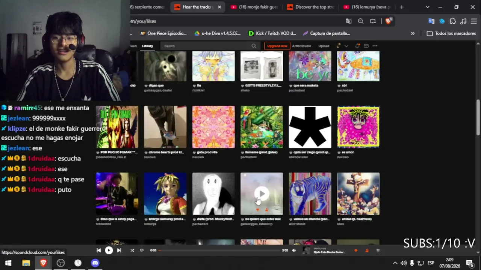
Task: Click the zoom magnifier in address bar
Action: point(361,21)
